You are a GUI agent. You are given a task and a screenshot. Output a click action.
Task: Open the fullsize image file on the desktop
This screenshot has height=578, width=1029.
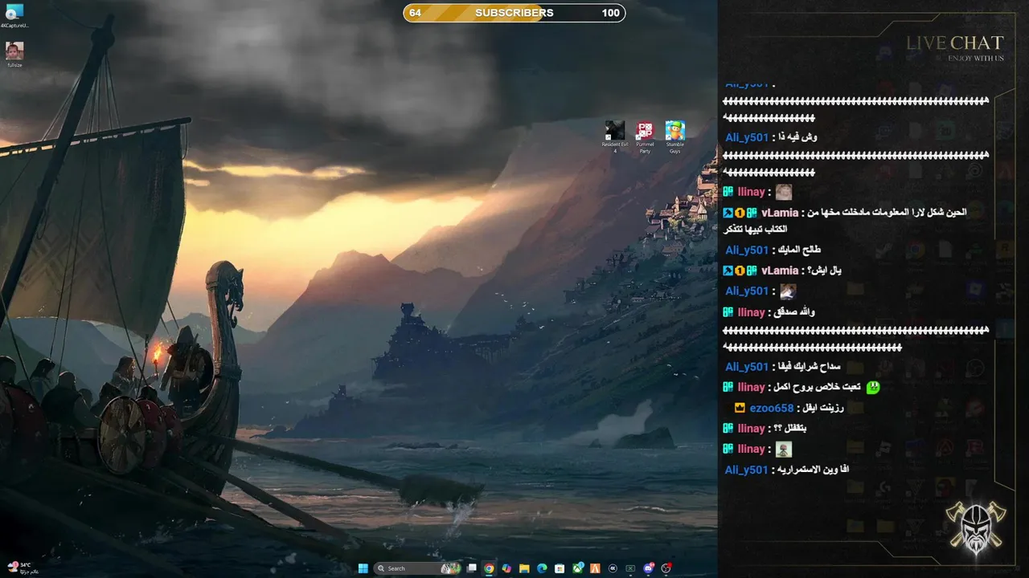click(14, 55)
